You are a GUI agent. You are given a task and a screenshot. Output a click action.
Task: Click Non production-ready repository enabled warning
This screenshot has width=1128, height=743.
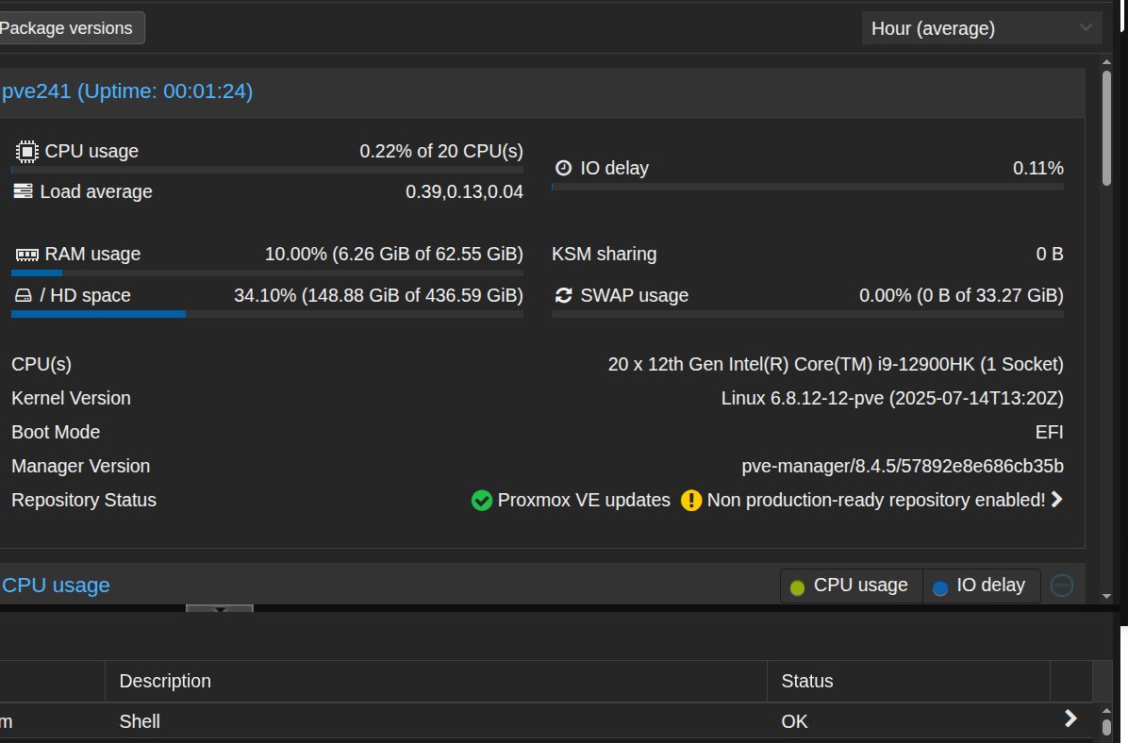[x=875, y=500]
